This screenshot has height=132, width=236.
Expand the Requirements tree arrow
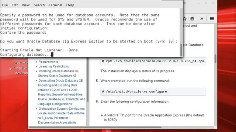(x=37, y=62)
